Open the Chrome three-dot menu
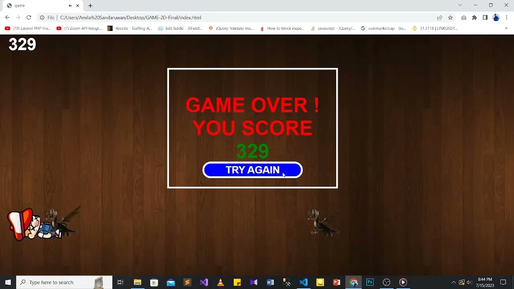514x289 pixels. pos(507,18)
